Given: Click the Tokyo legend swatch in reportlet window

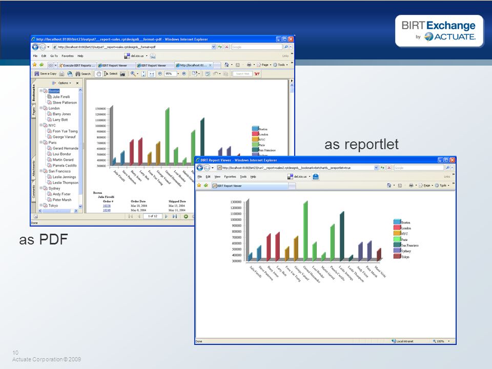Looking at the screenshot, I should 397,256.
